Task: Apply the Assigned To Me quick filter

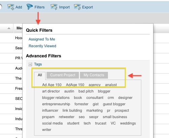Action: (42, 39)
